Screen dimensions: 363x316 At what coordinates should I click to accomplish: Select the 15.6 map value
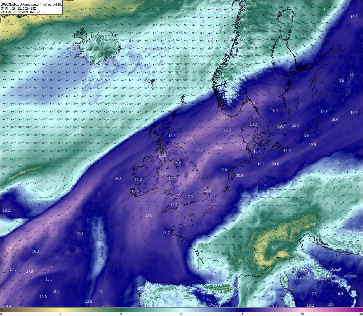click(x=43, y=296)
